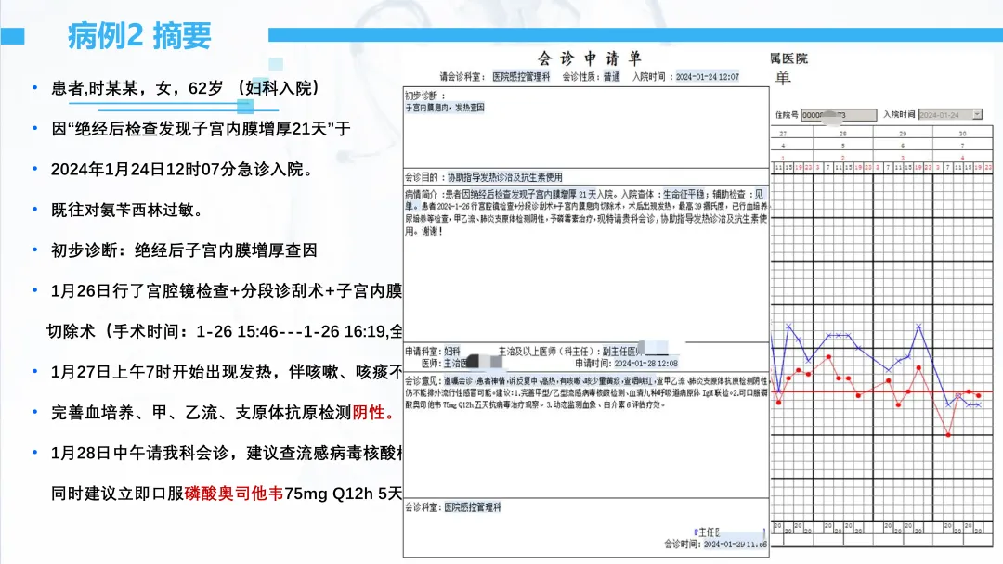This screenshot has width=1003, height=564.
Task: Click 会诊目的 line about 协助指导发热诊治
Action: point(484,177)
